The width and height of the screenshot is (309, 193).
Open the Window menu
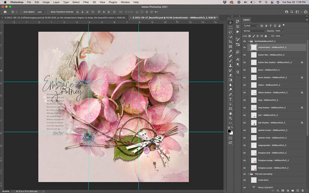click(125, 2)
